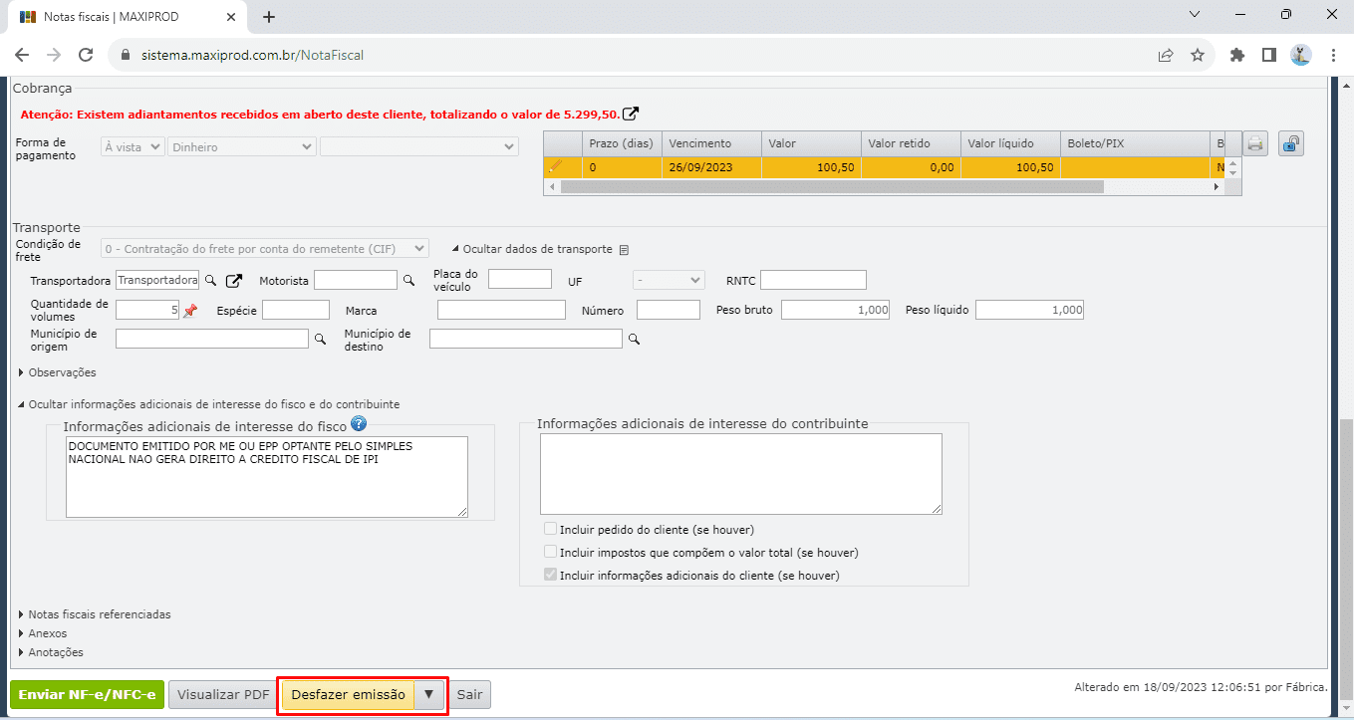
Task: Click Enviar NF-e/NFC-e button
Action: click(x=87, y=695)
